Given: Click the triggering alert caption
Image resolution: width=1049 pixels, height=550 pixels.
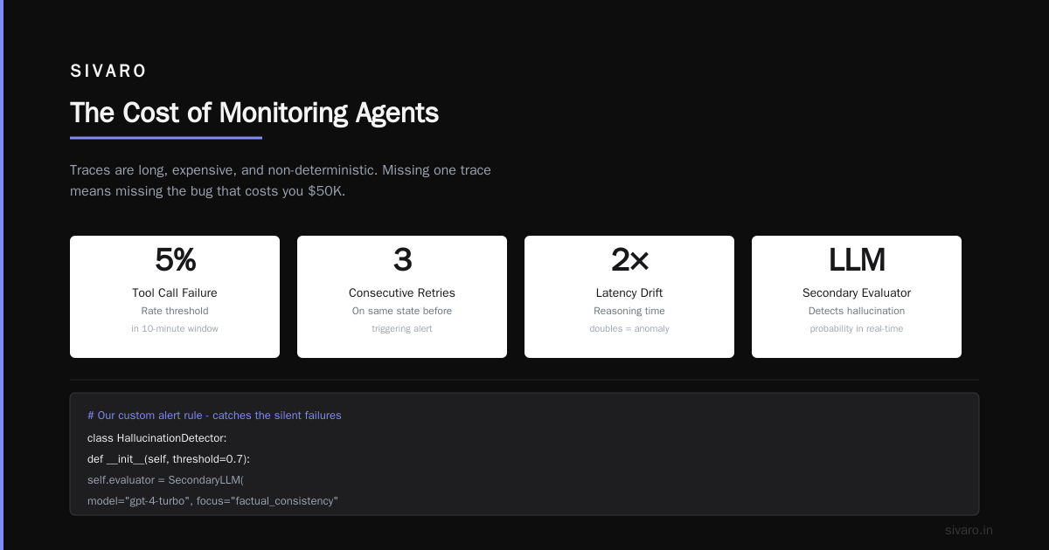Looking at the screenshot, I should [402, 329].
